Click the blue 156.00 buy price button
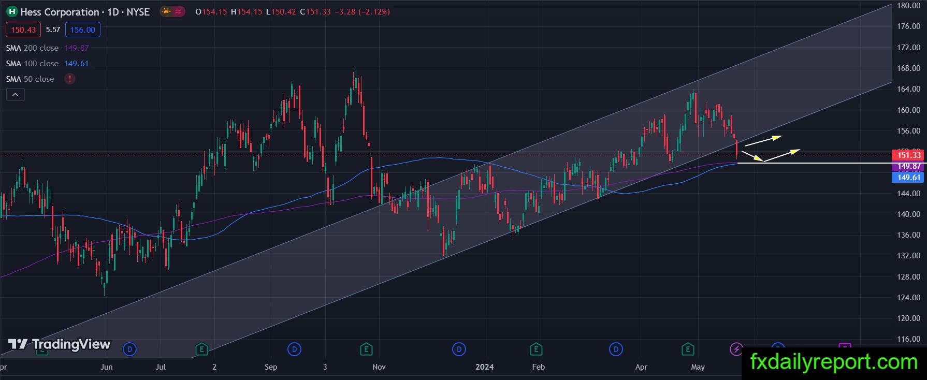Viewport: 927px width, 380px height. point(83,30)
